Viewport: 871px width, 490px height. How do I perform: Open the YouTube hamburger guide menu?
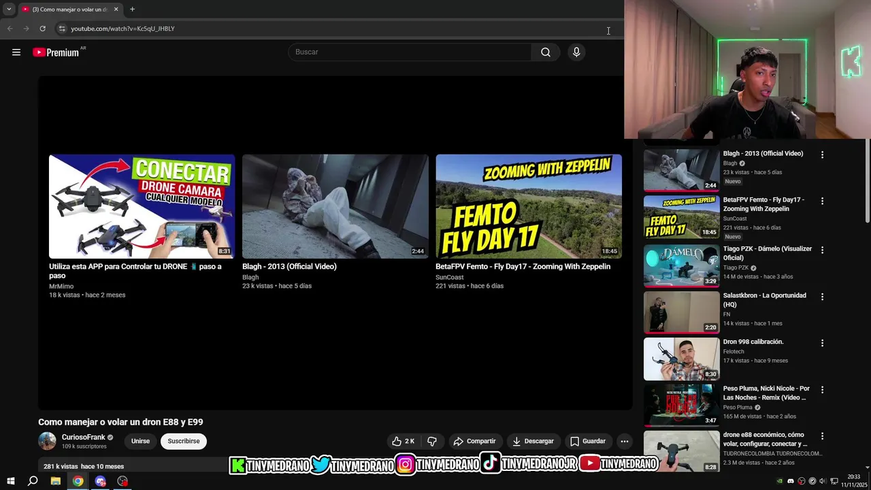click(16, 52)
